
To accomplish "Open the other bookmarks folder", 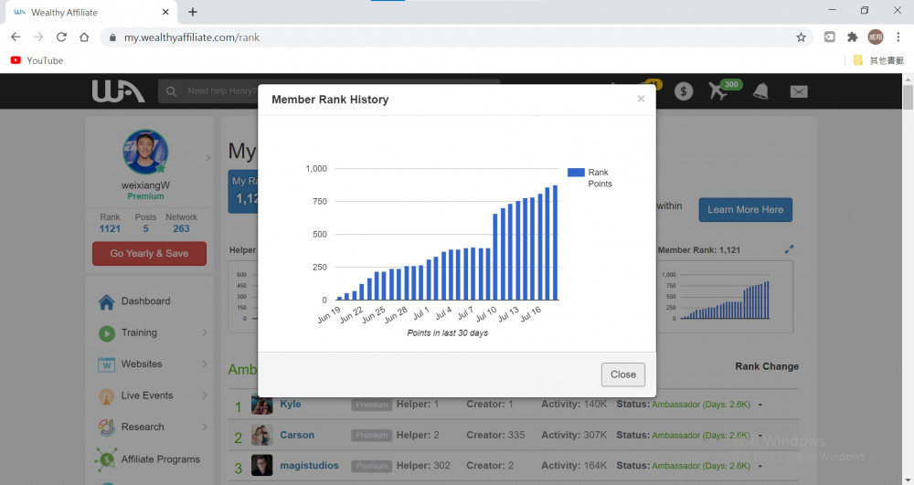I will click(878, 60).
